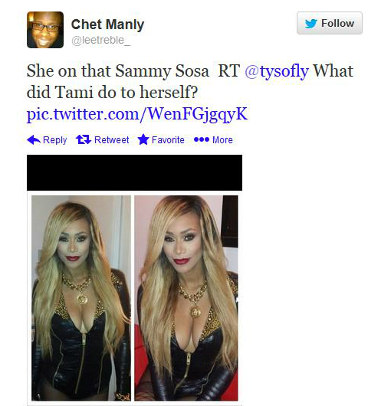This screenshot has width=391, height=406.
Task: Click the Reply arrow icon
Action: click(x=34, y=140)
